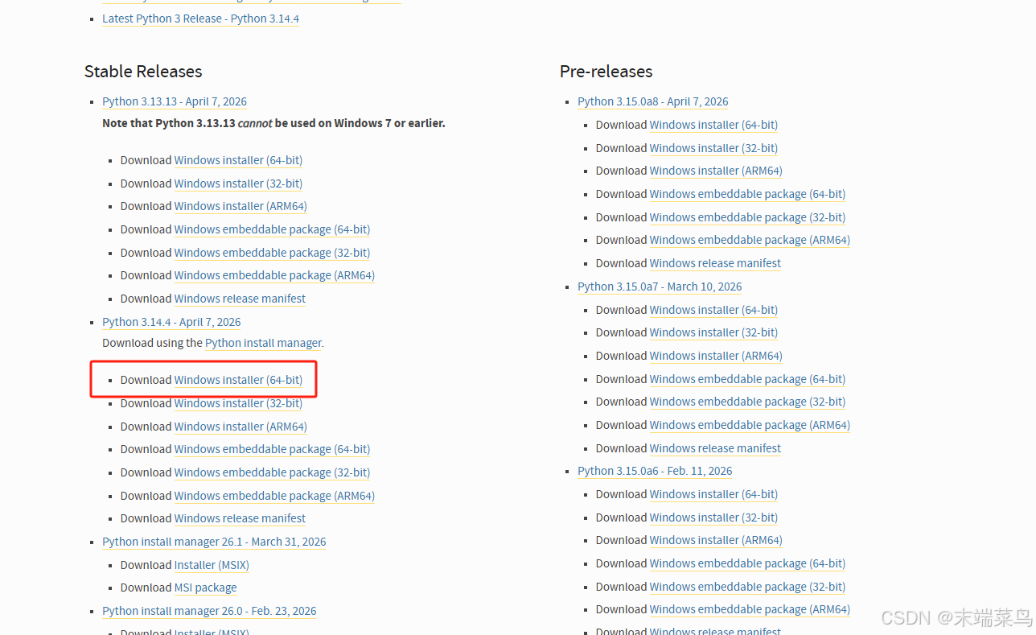Open Python 3.15.0a8 Windows release manifest
This screenshot has width=1036, height=635.
pos(715,263)
